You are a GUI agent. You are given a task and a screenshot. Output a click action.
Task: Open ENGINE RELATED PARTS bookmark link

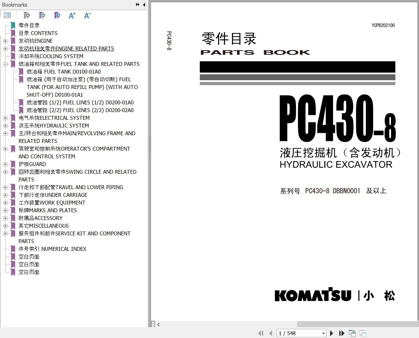[66, 49]
